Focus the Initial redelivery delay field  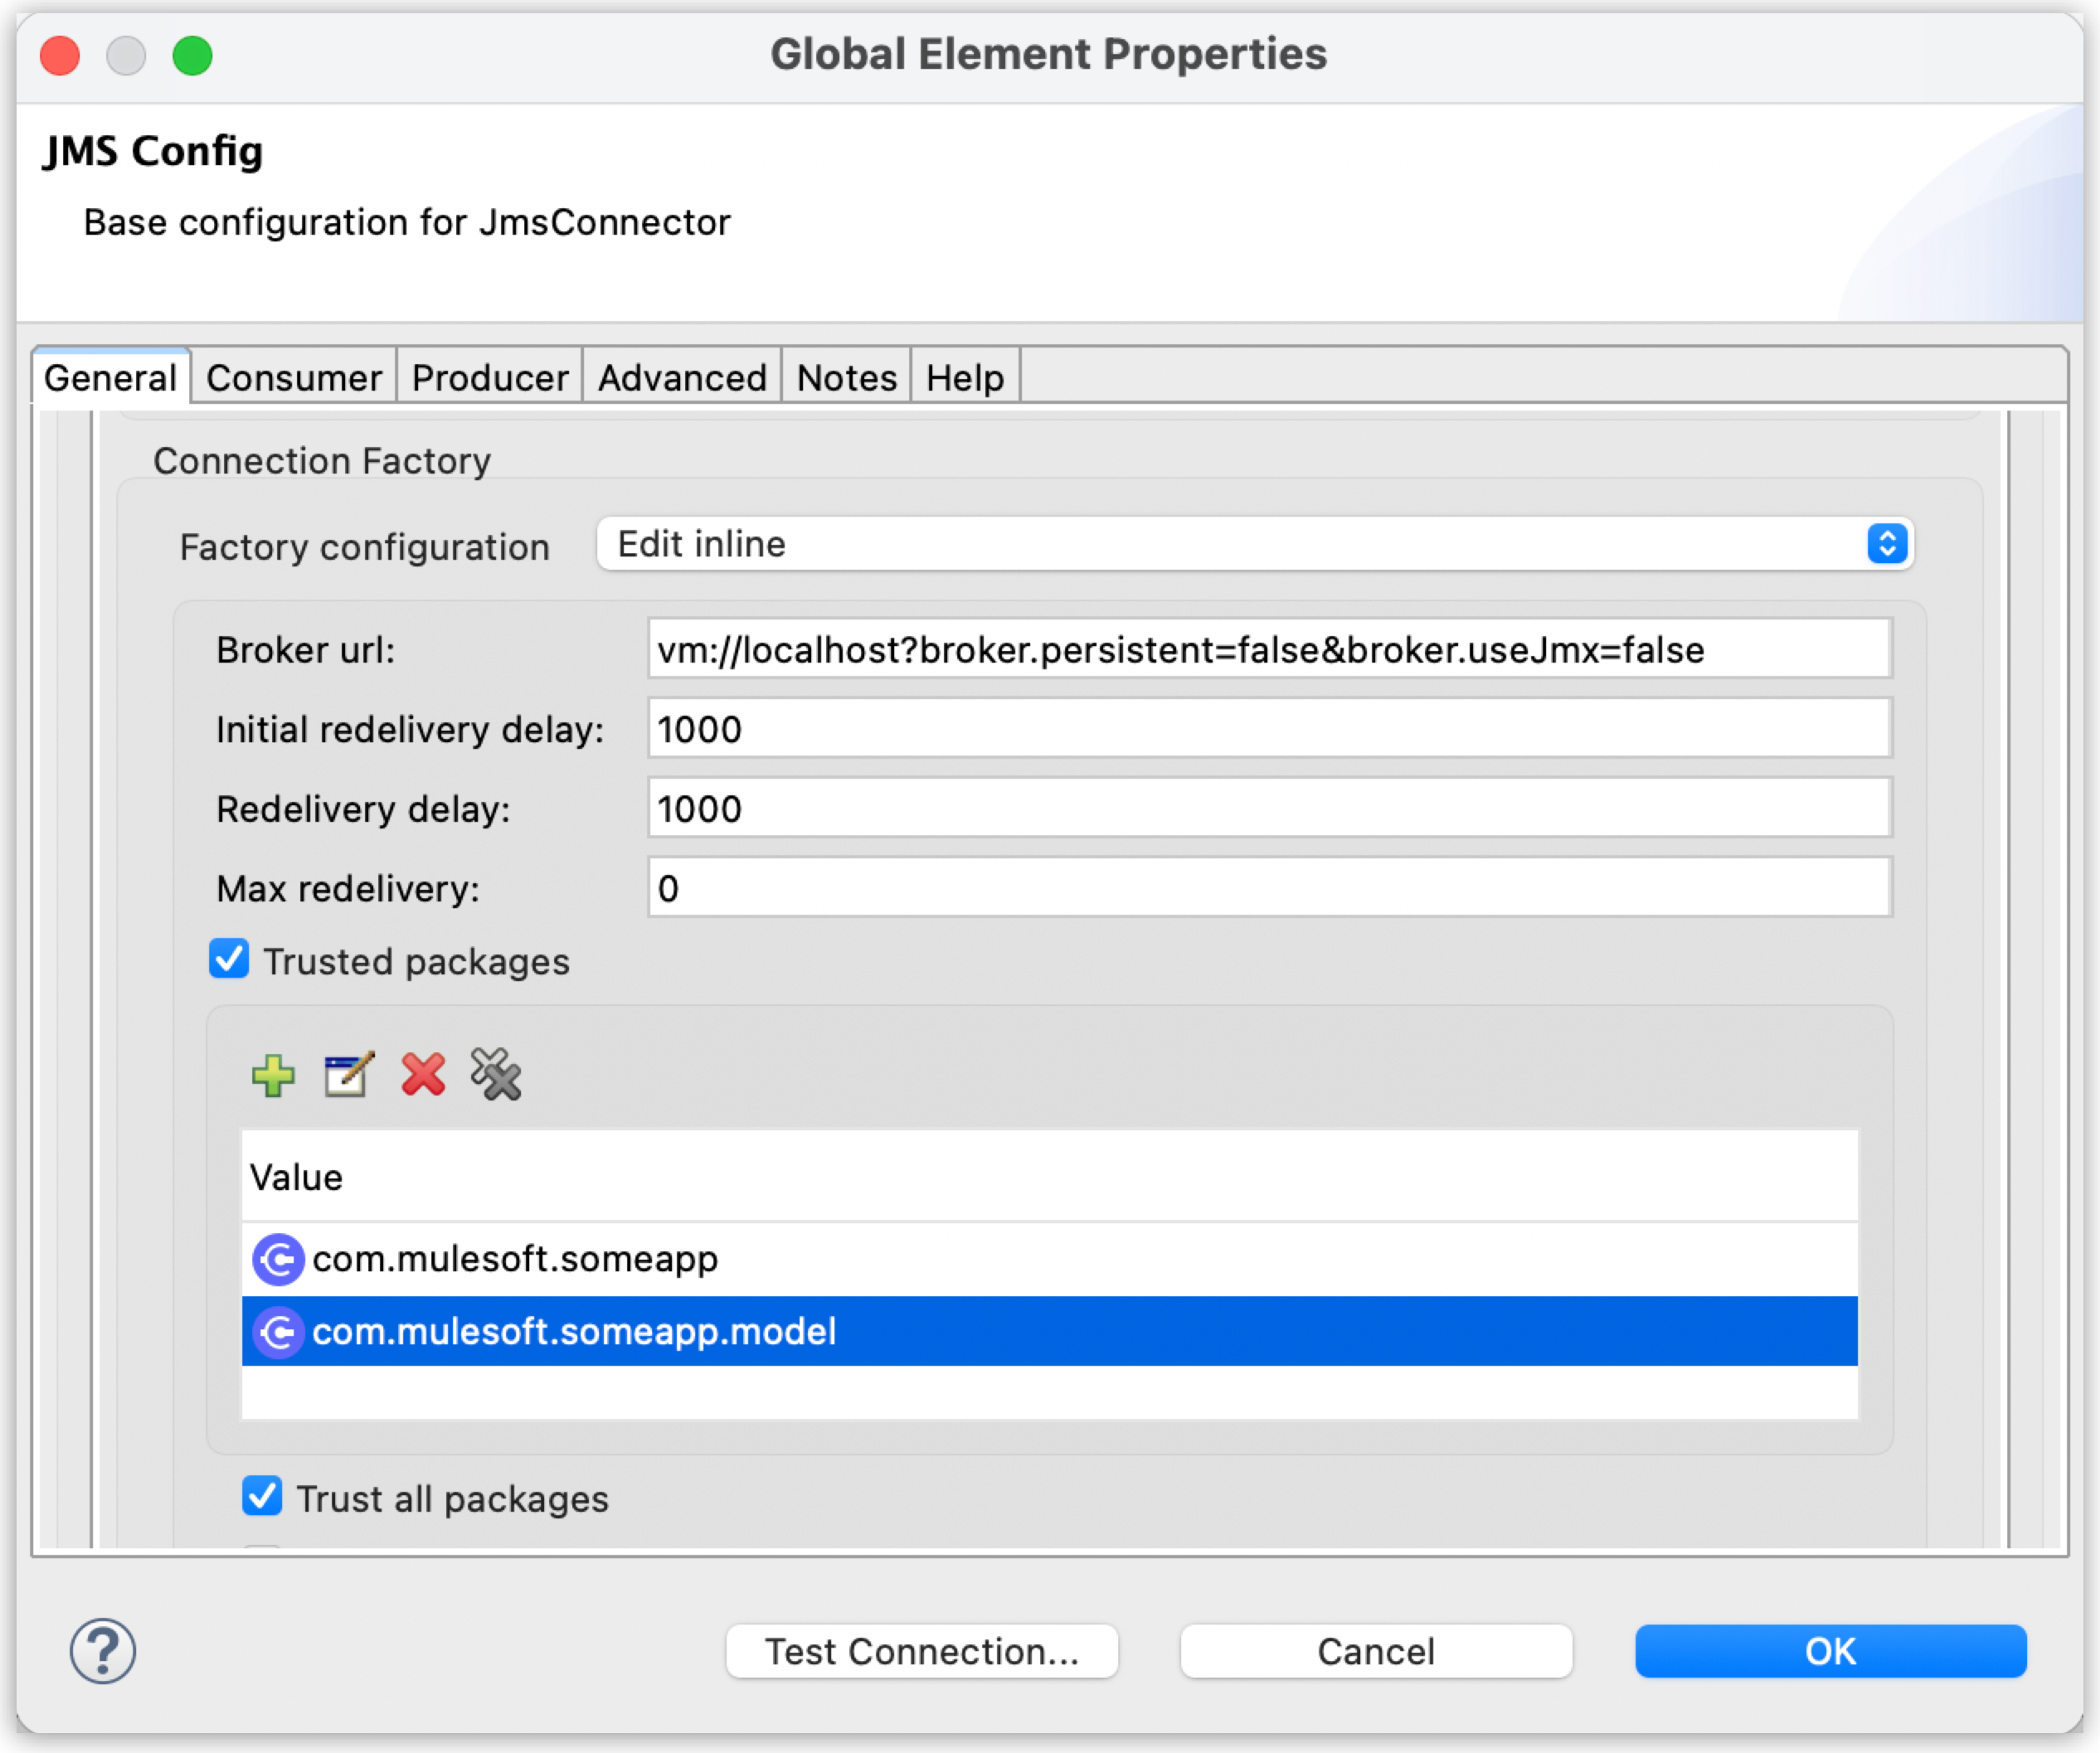tap(1269, 729)
